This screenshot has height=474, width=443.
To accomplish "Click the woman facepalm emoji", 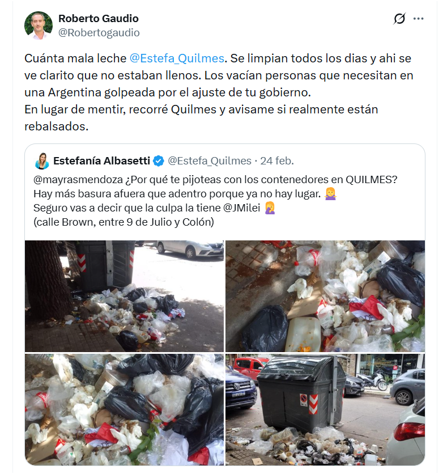I will coord(270,208).
